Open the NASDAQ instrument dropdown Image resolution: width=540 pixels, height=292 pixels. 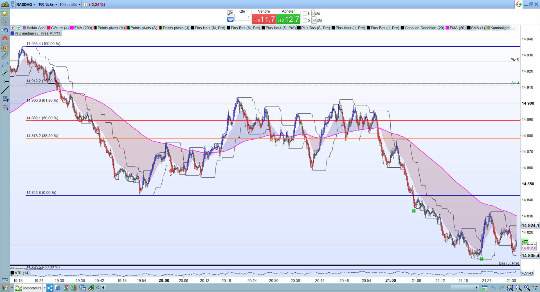point(26,4)
